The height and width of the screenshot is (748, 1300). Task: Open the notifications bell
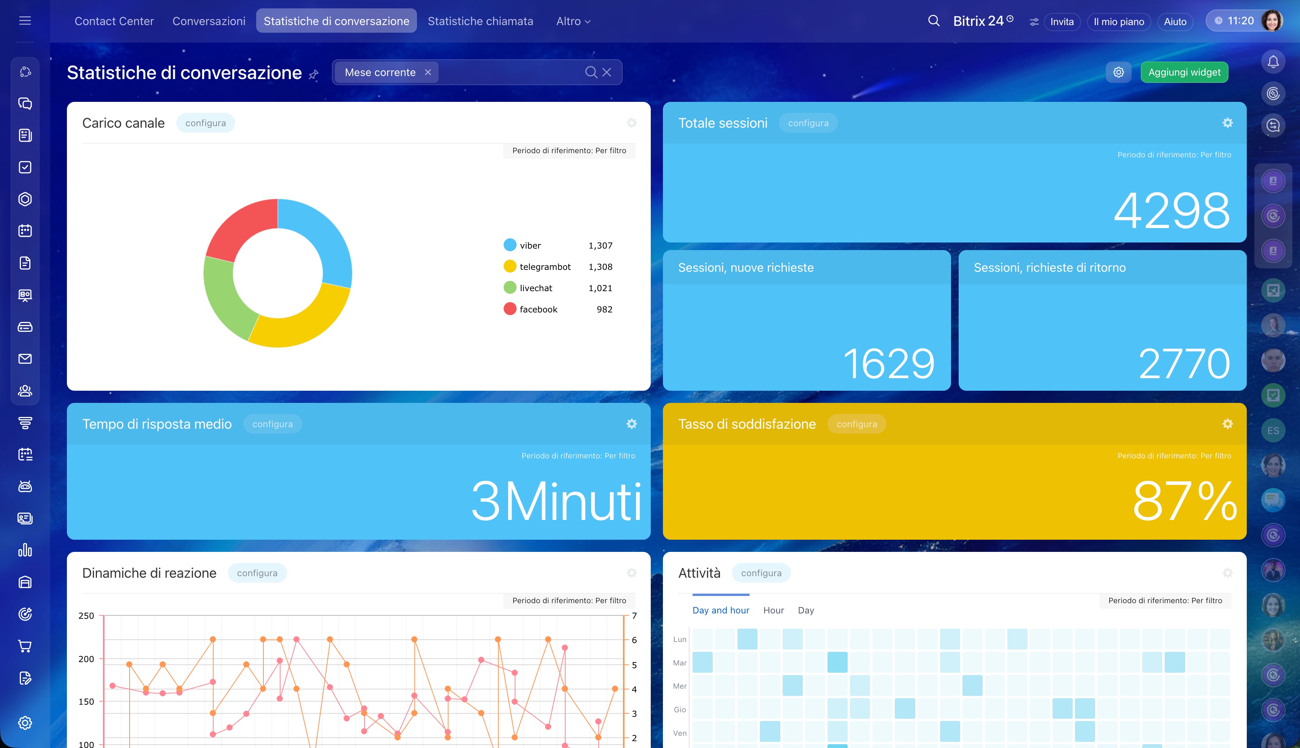click(1273, 62)
